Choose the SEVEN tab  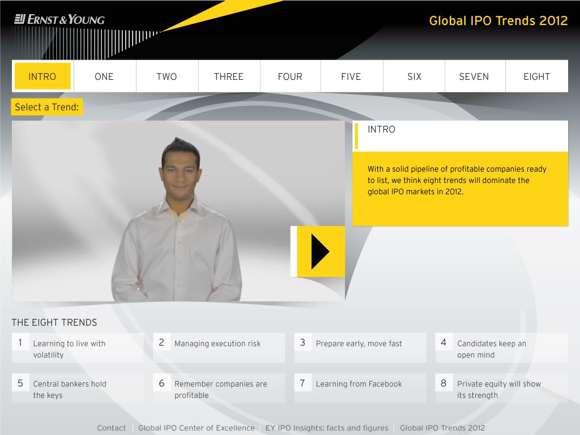474,76
